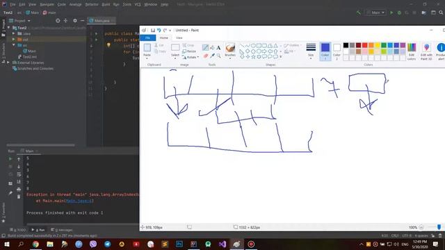Open the Build menu in IntelliJ
Viewport: 445px width, 250px height.
[106, 5]
